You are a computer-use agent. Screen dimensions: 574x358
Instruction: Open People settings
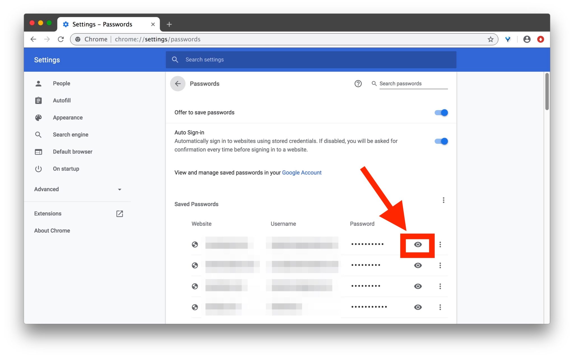(x=61, y=83)
